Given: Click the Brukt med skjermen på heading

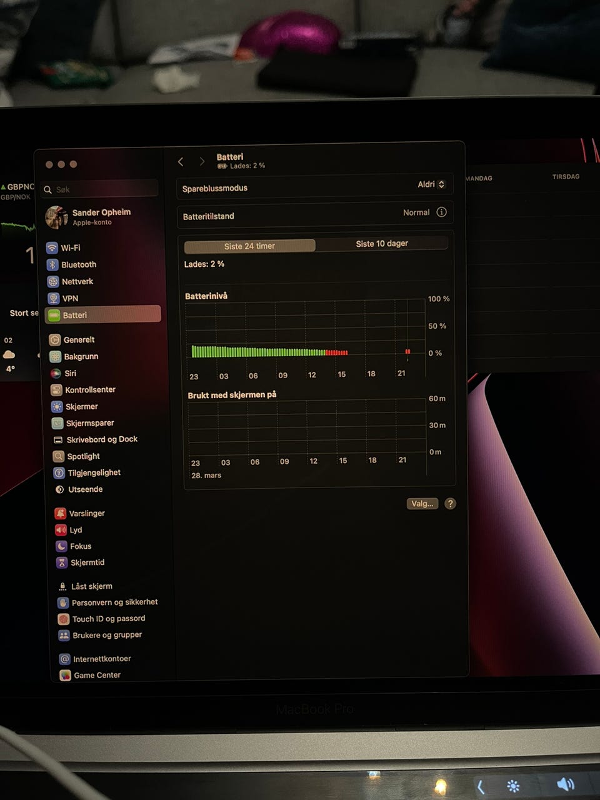Looking at the screenshot, I should tap(232, 394).
